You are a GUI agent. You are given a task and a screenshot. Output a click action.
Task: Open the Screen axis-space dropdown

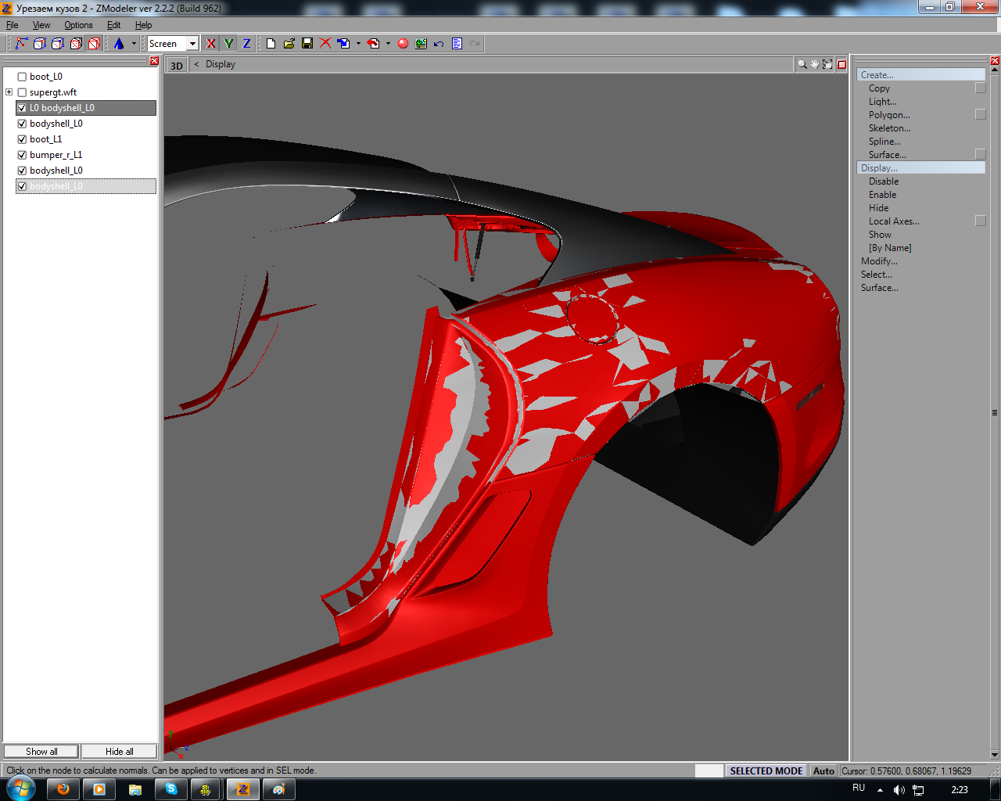pos(192,44)
